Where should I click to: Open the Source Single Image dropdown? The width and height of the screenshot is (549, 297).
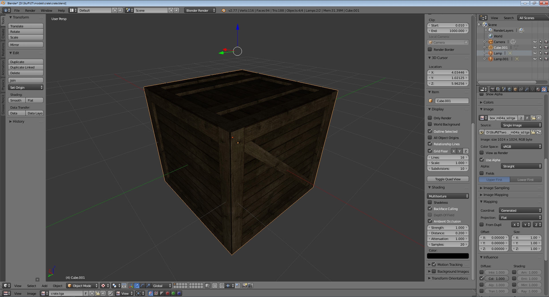(x=521, y=125)
